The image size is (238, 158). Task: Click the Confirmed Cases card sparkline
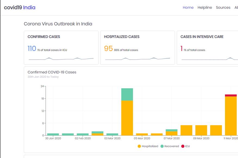61,59
